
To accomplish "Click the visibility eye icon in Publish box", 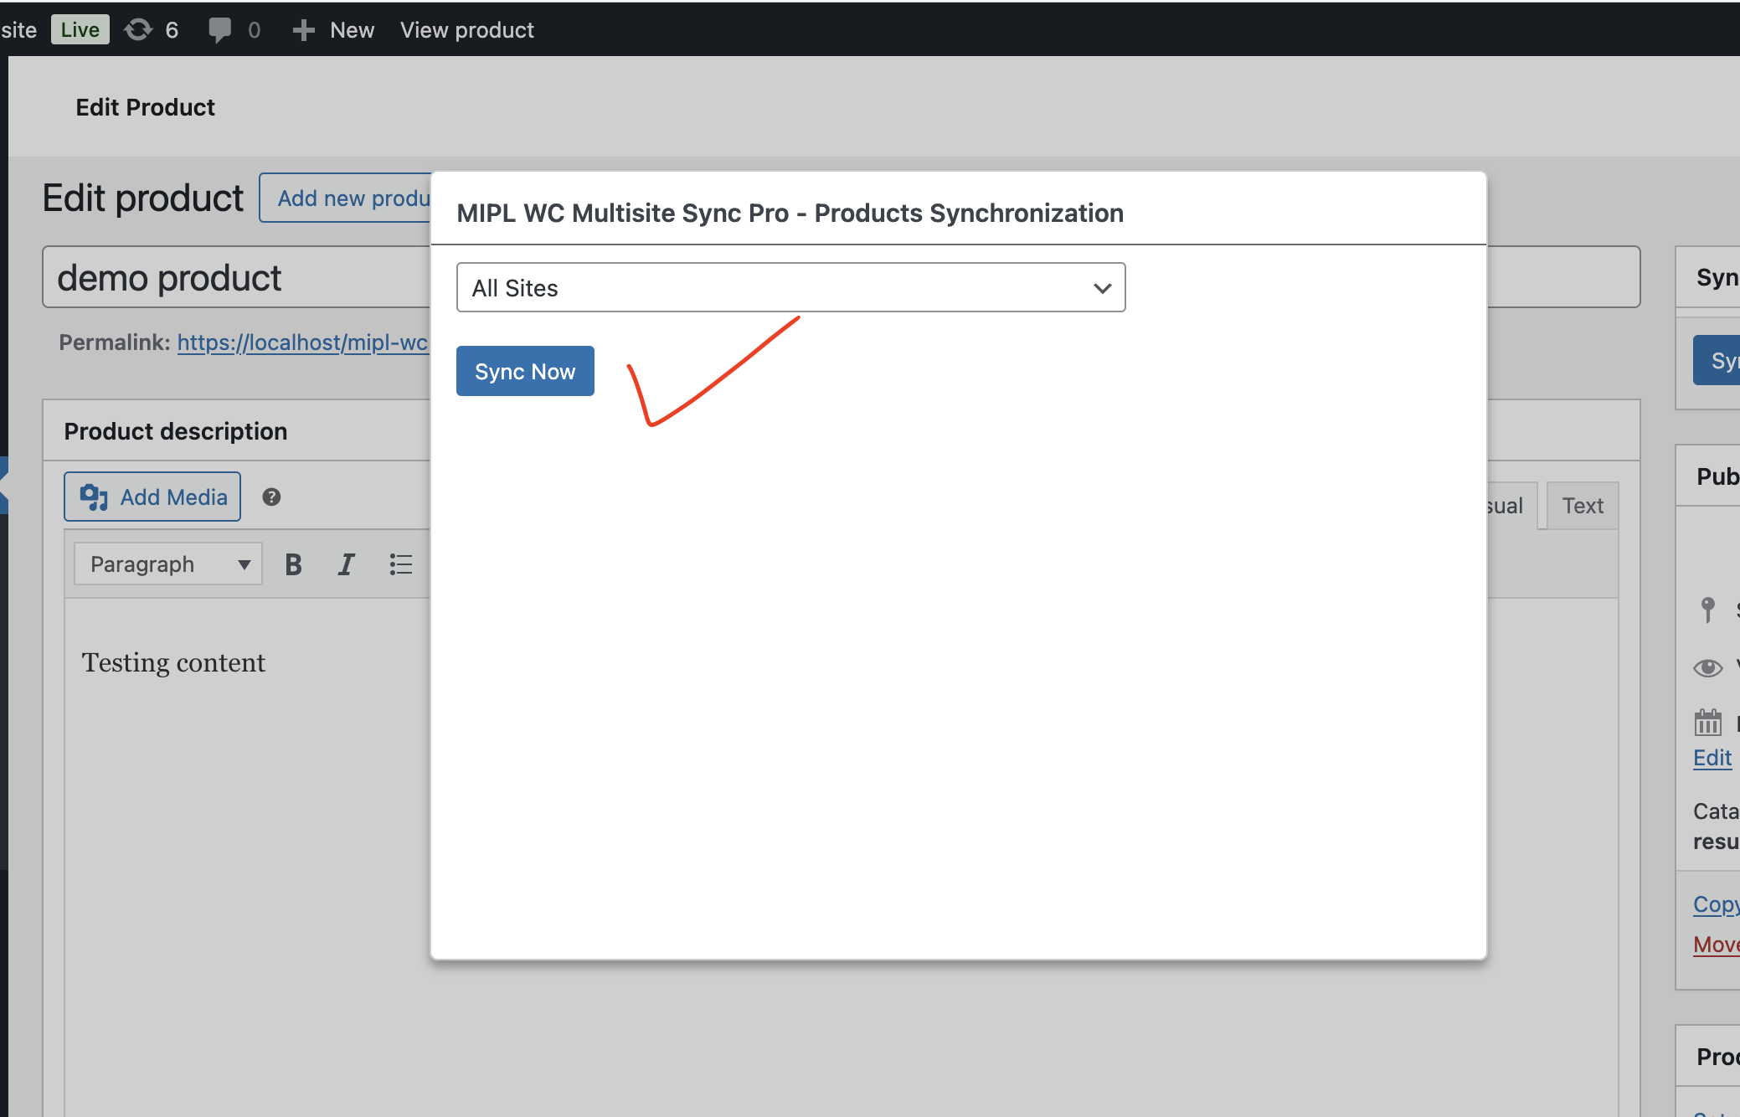I will (1708, 667).
